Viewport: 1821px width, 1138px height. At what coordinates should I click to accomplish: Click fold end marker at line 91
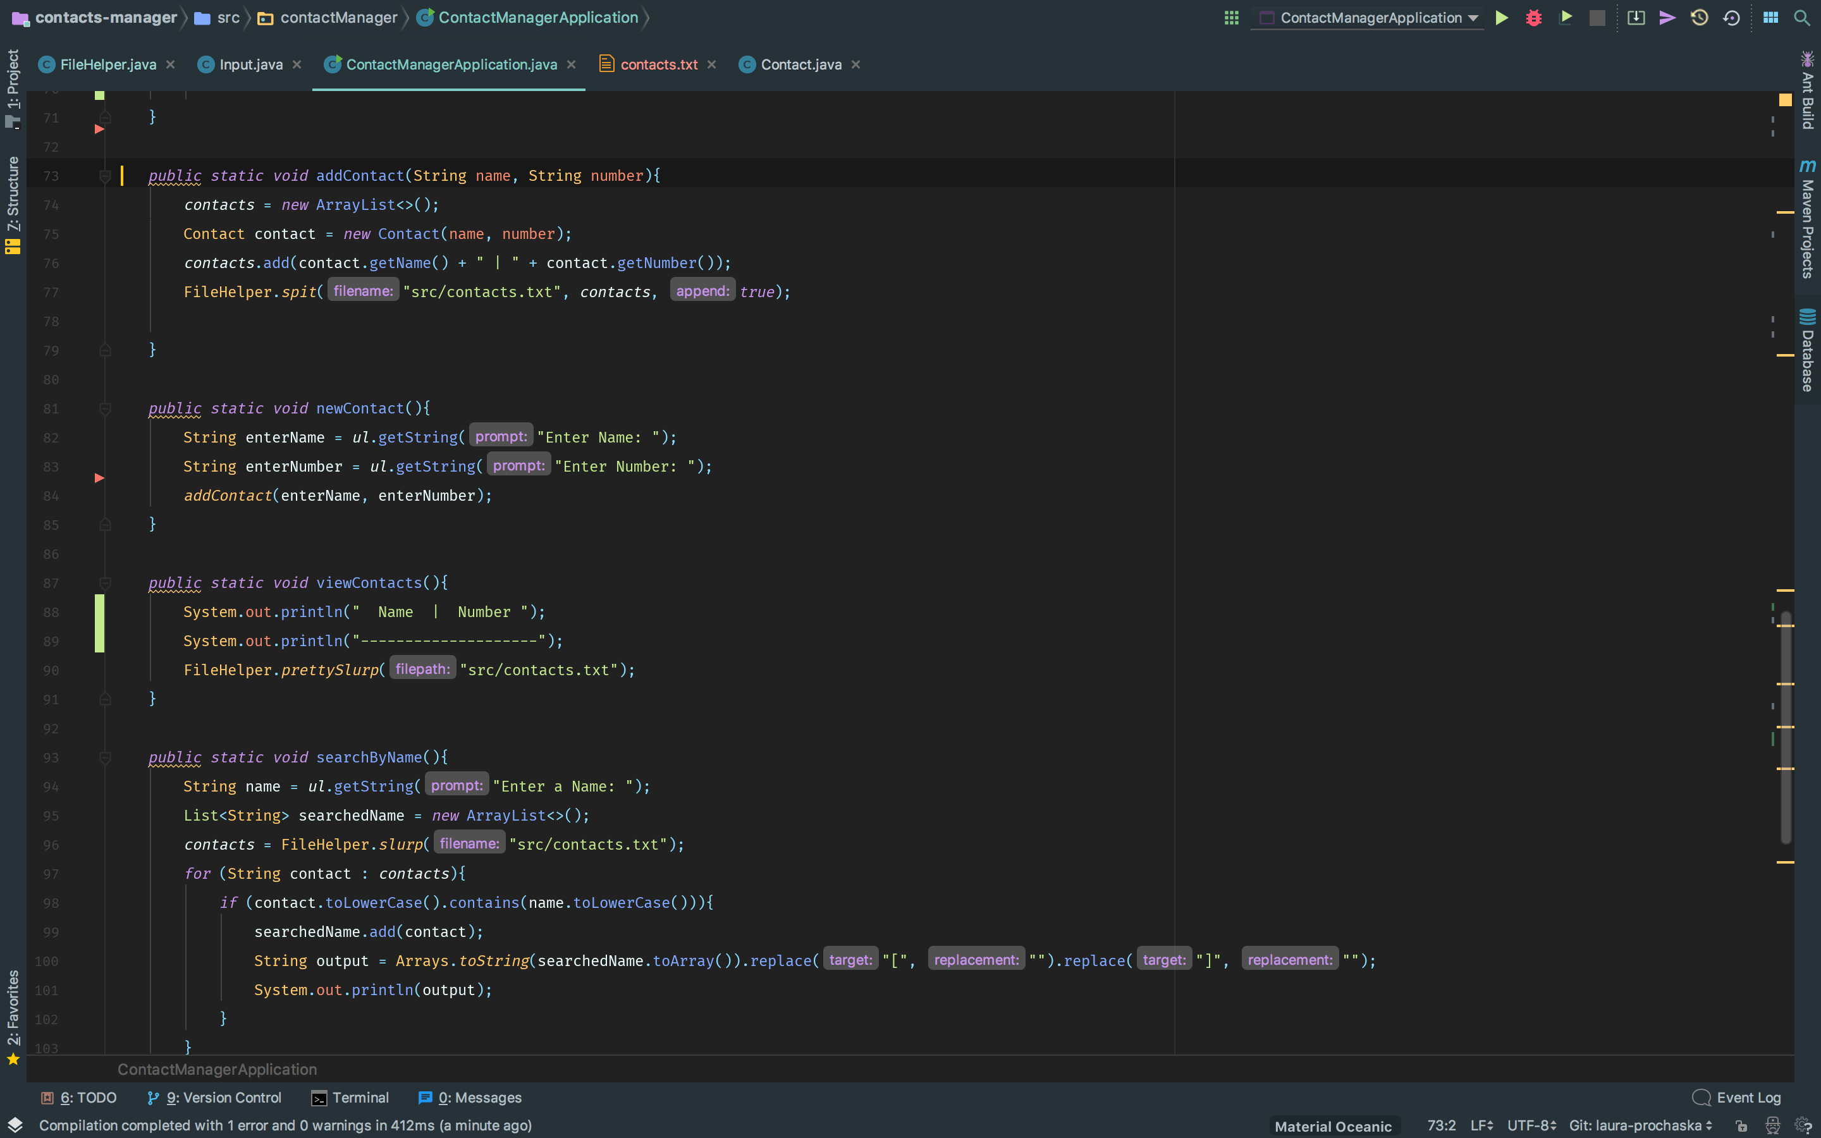[x=106, y=699]
